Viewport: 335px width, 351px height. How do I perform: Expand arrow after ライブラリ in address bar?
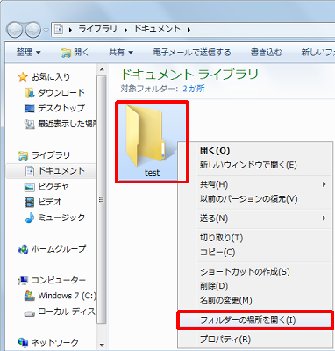(x=125, y=30)
